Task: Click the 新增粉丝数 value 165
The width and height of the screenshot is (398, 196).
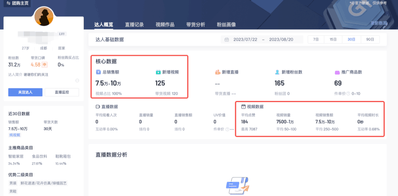Action: coord(279,83)
